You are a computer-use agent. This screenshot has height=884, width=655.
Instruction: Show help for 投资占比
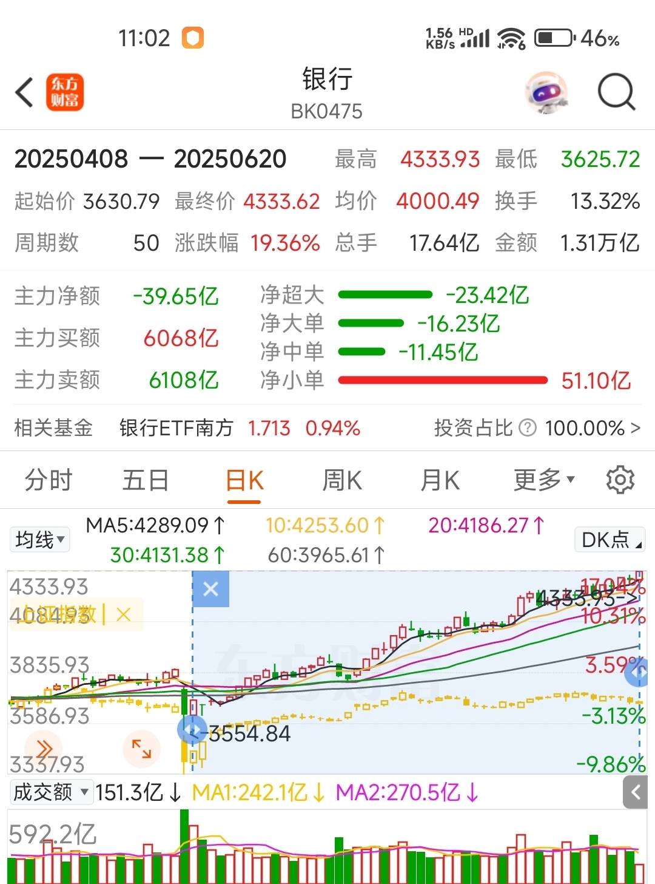tap(528, 427)
